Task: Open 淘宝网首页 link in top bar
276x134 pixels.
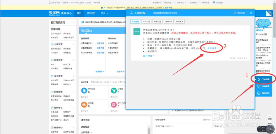Action: (x=157, y=3)
